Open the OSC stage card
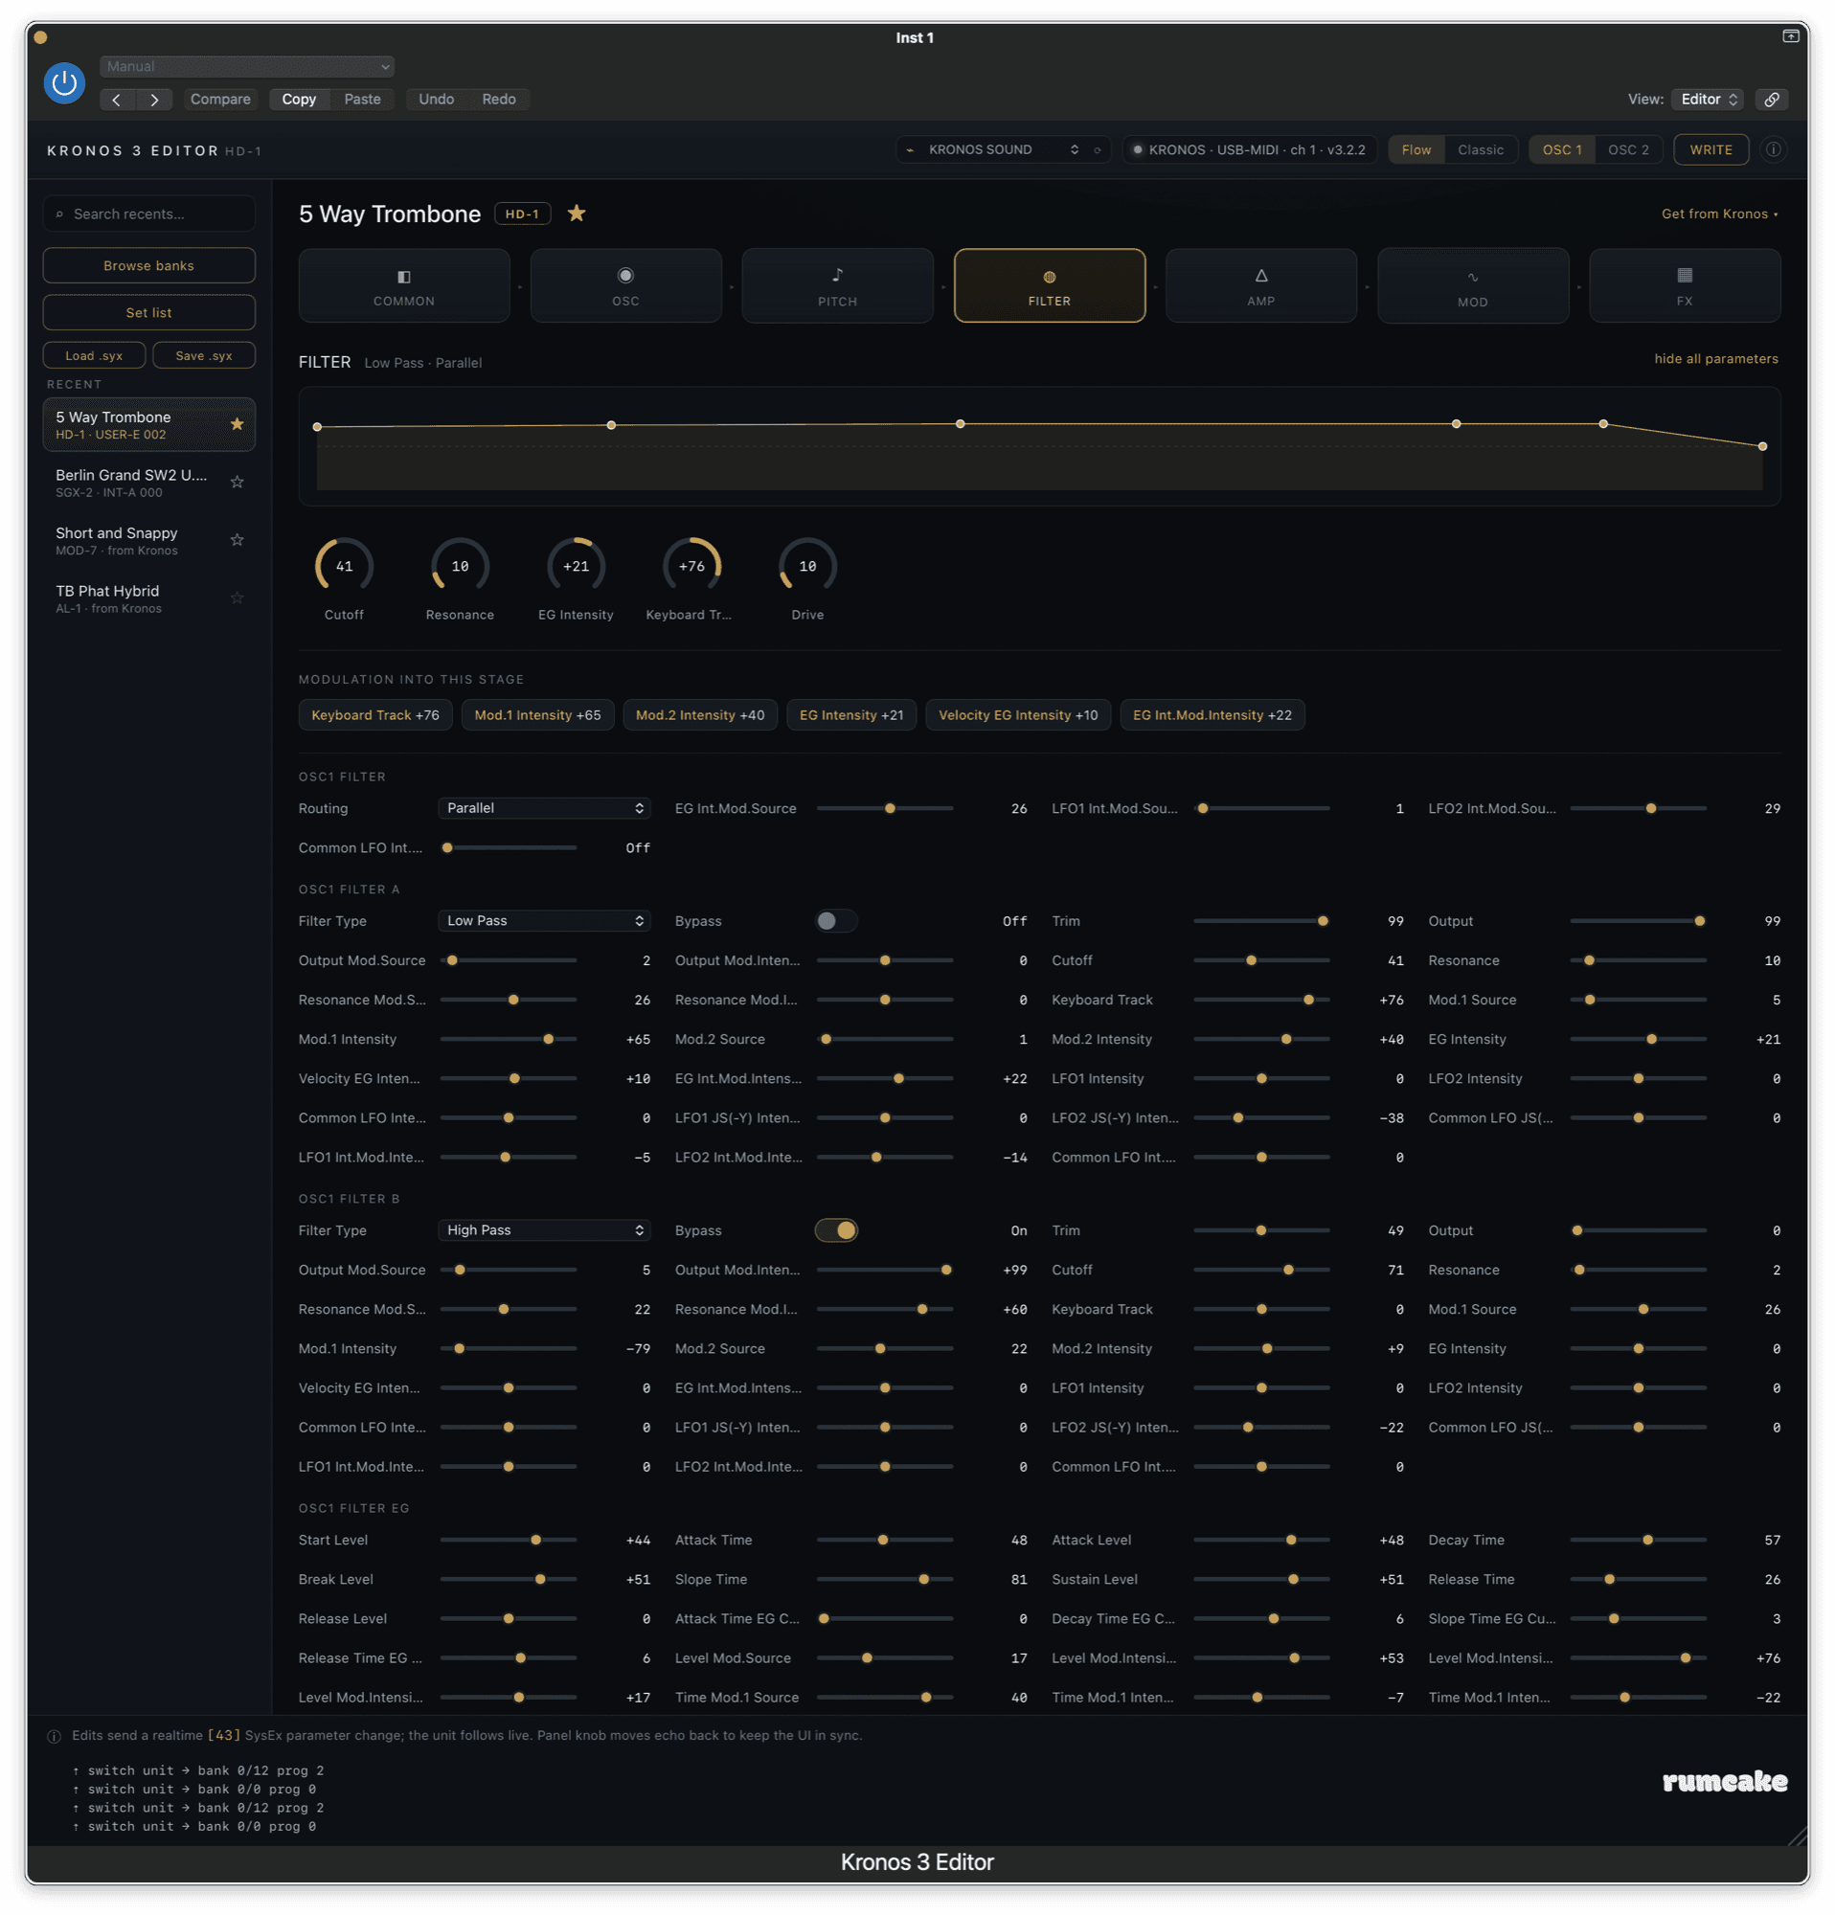1835x1915 pixels. tap(625, 285)
